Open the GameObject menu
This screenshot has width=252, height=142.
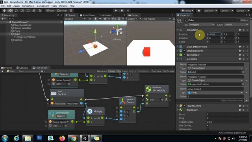tap(28, 6)
